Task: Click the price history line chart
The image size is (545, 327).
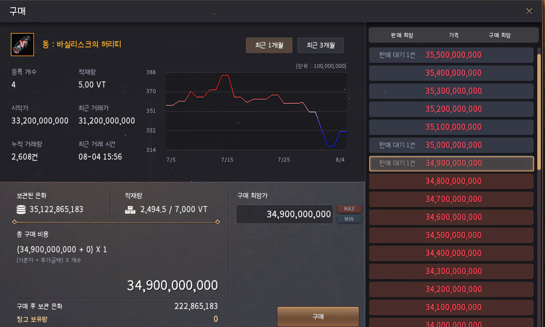Action: (256, 111)
